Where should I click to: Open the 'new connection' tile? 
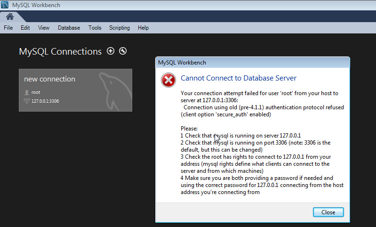pyautogui.click(x=76, y=90)
